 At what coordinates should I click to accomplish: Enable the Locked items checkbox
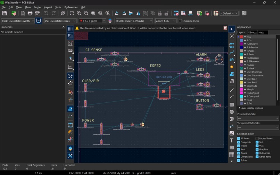(x=257, y=139)
